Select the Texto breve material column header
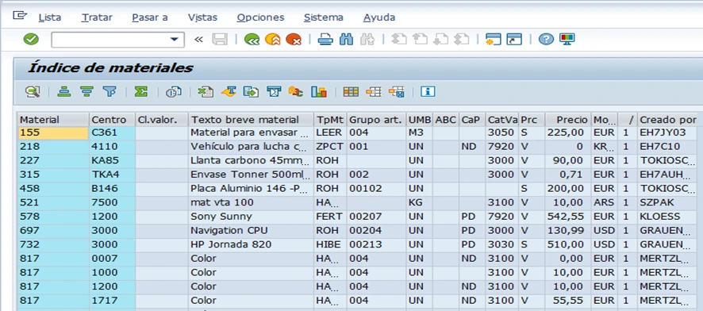Viewport: 703px width, 311px height. point(251,120)
